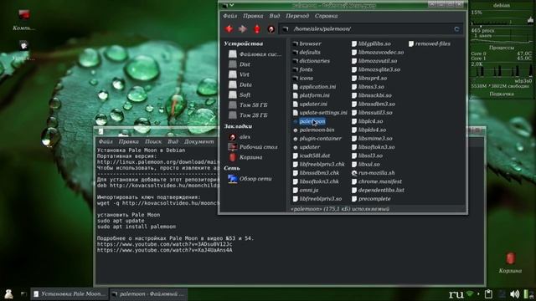Select the Data drive in sidebar

240,84
